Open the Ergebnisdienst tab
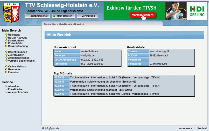This screenshot has width=209, height=131. (x=37, y=16)
